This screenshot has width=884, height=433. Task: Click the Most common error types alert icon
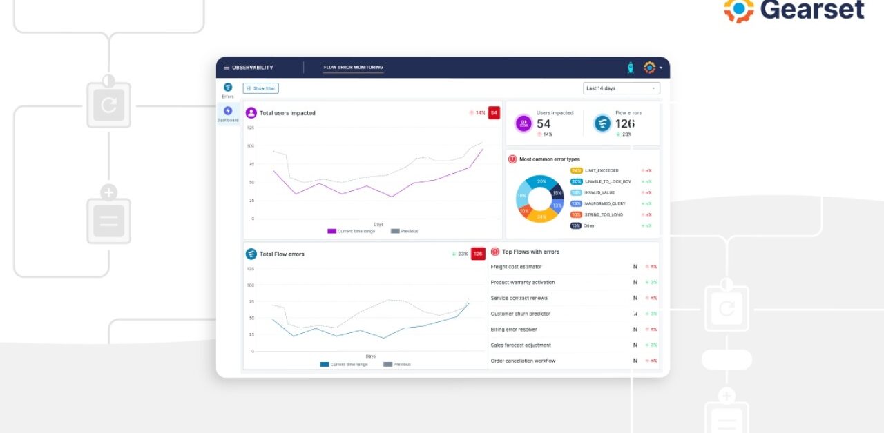pos(512,159)
